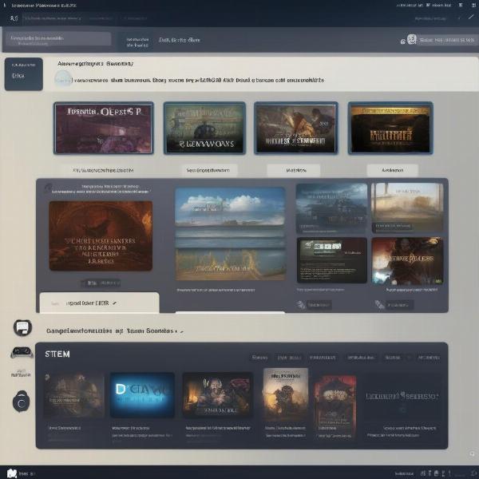
Task: Select the rightmost tab in STEM panel
Action: [x=429, y=358]
